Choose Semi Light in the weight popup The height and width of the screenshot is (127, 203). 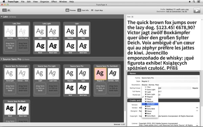click(x=150, y=94)
